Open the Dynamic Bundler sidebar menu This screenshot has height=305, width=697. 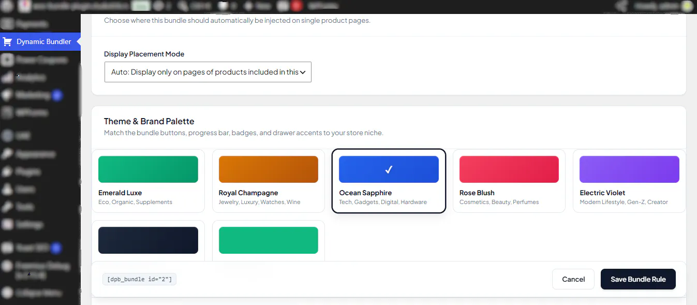(x=40, y=41)
